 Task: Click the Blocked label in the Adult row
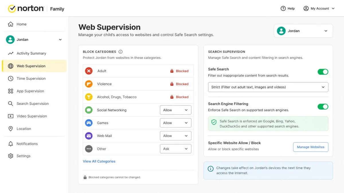(182, 71)
